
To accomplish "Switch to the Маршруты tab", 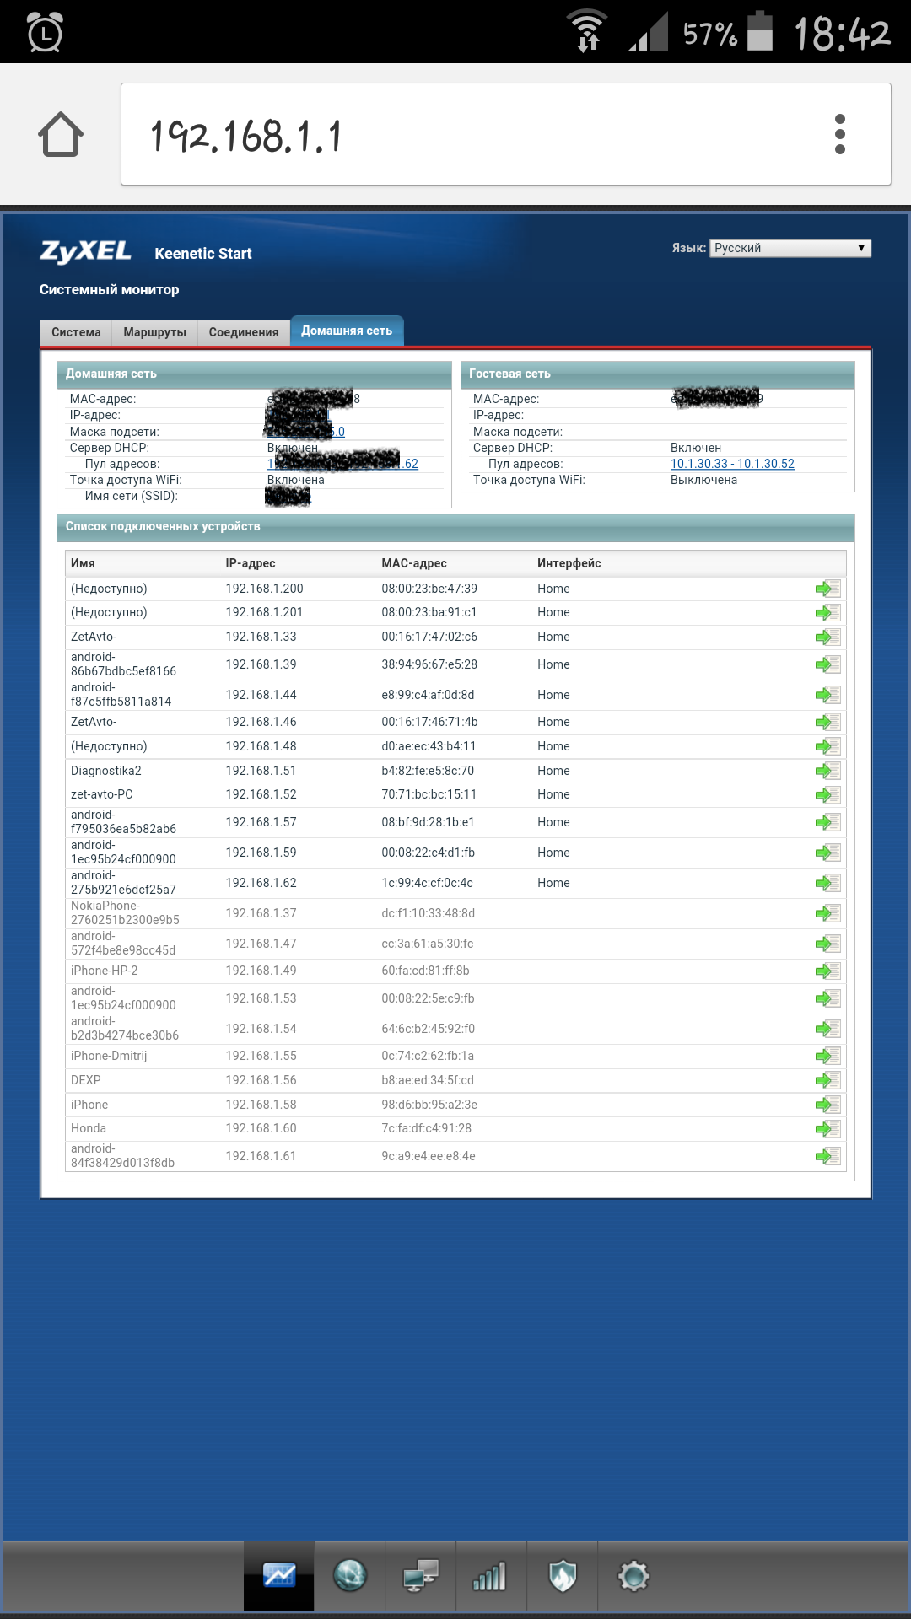I will coord(154,332).
